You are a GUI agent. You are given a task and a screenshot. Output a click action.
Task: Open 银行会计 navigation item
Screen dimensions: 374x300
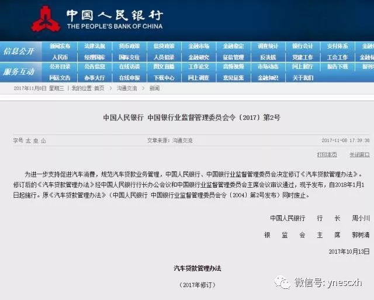pyautogui.click(x=303, y=46)
